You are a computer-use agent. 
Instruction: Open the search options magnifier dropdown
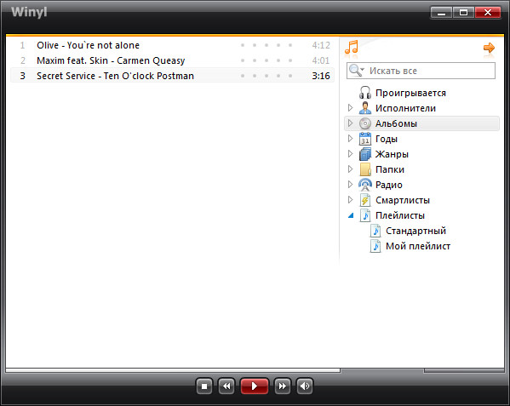click(x=357, y=70)
